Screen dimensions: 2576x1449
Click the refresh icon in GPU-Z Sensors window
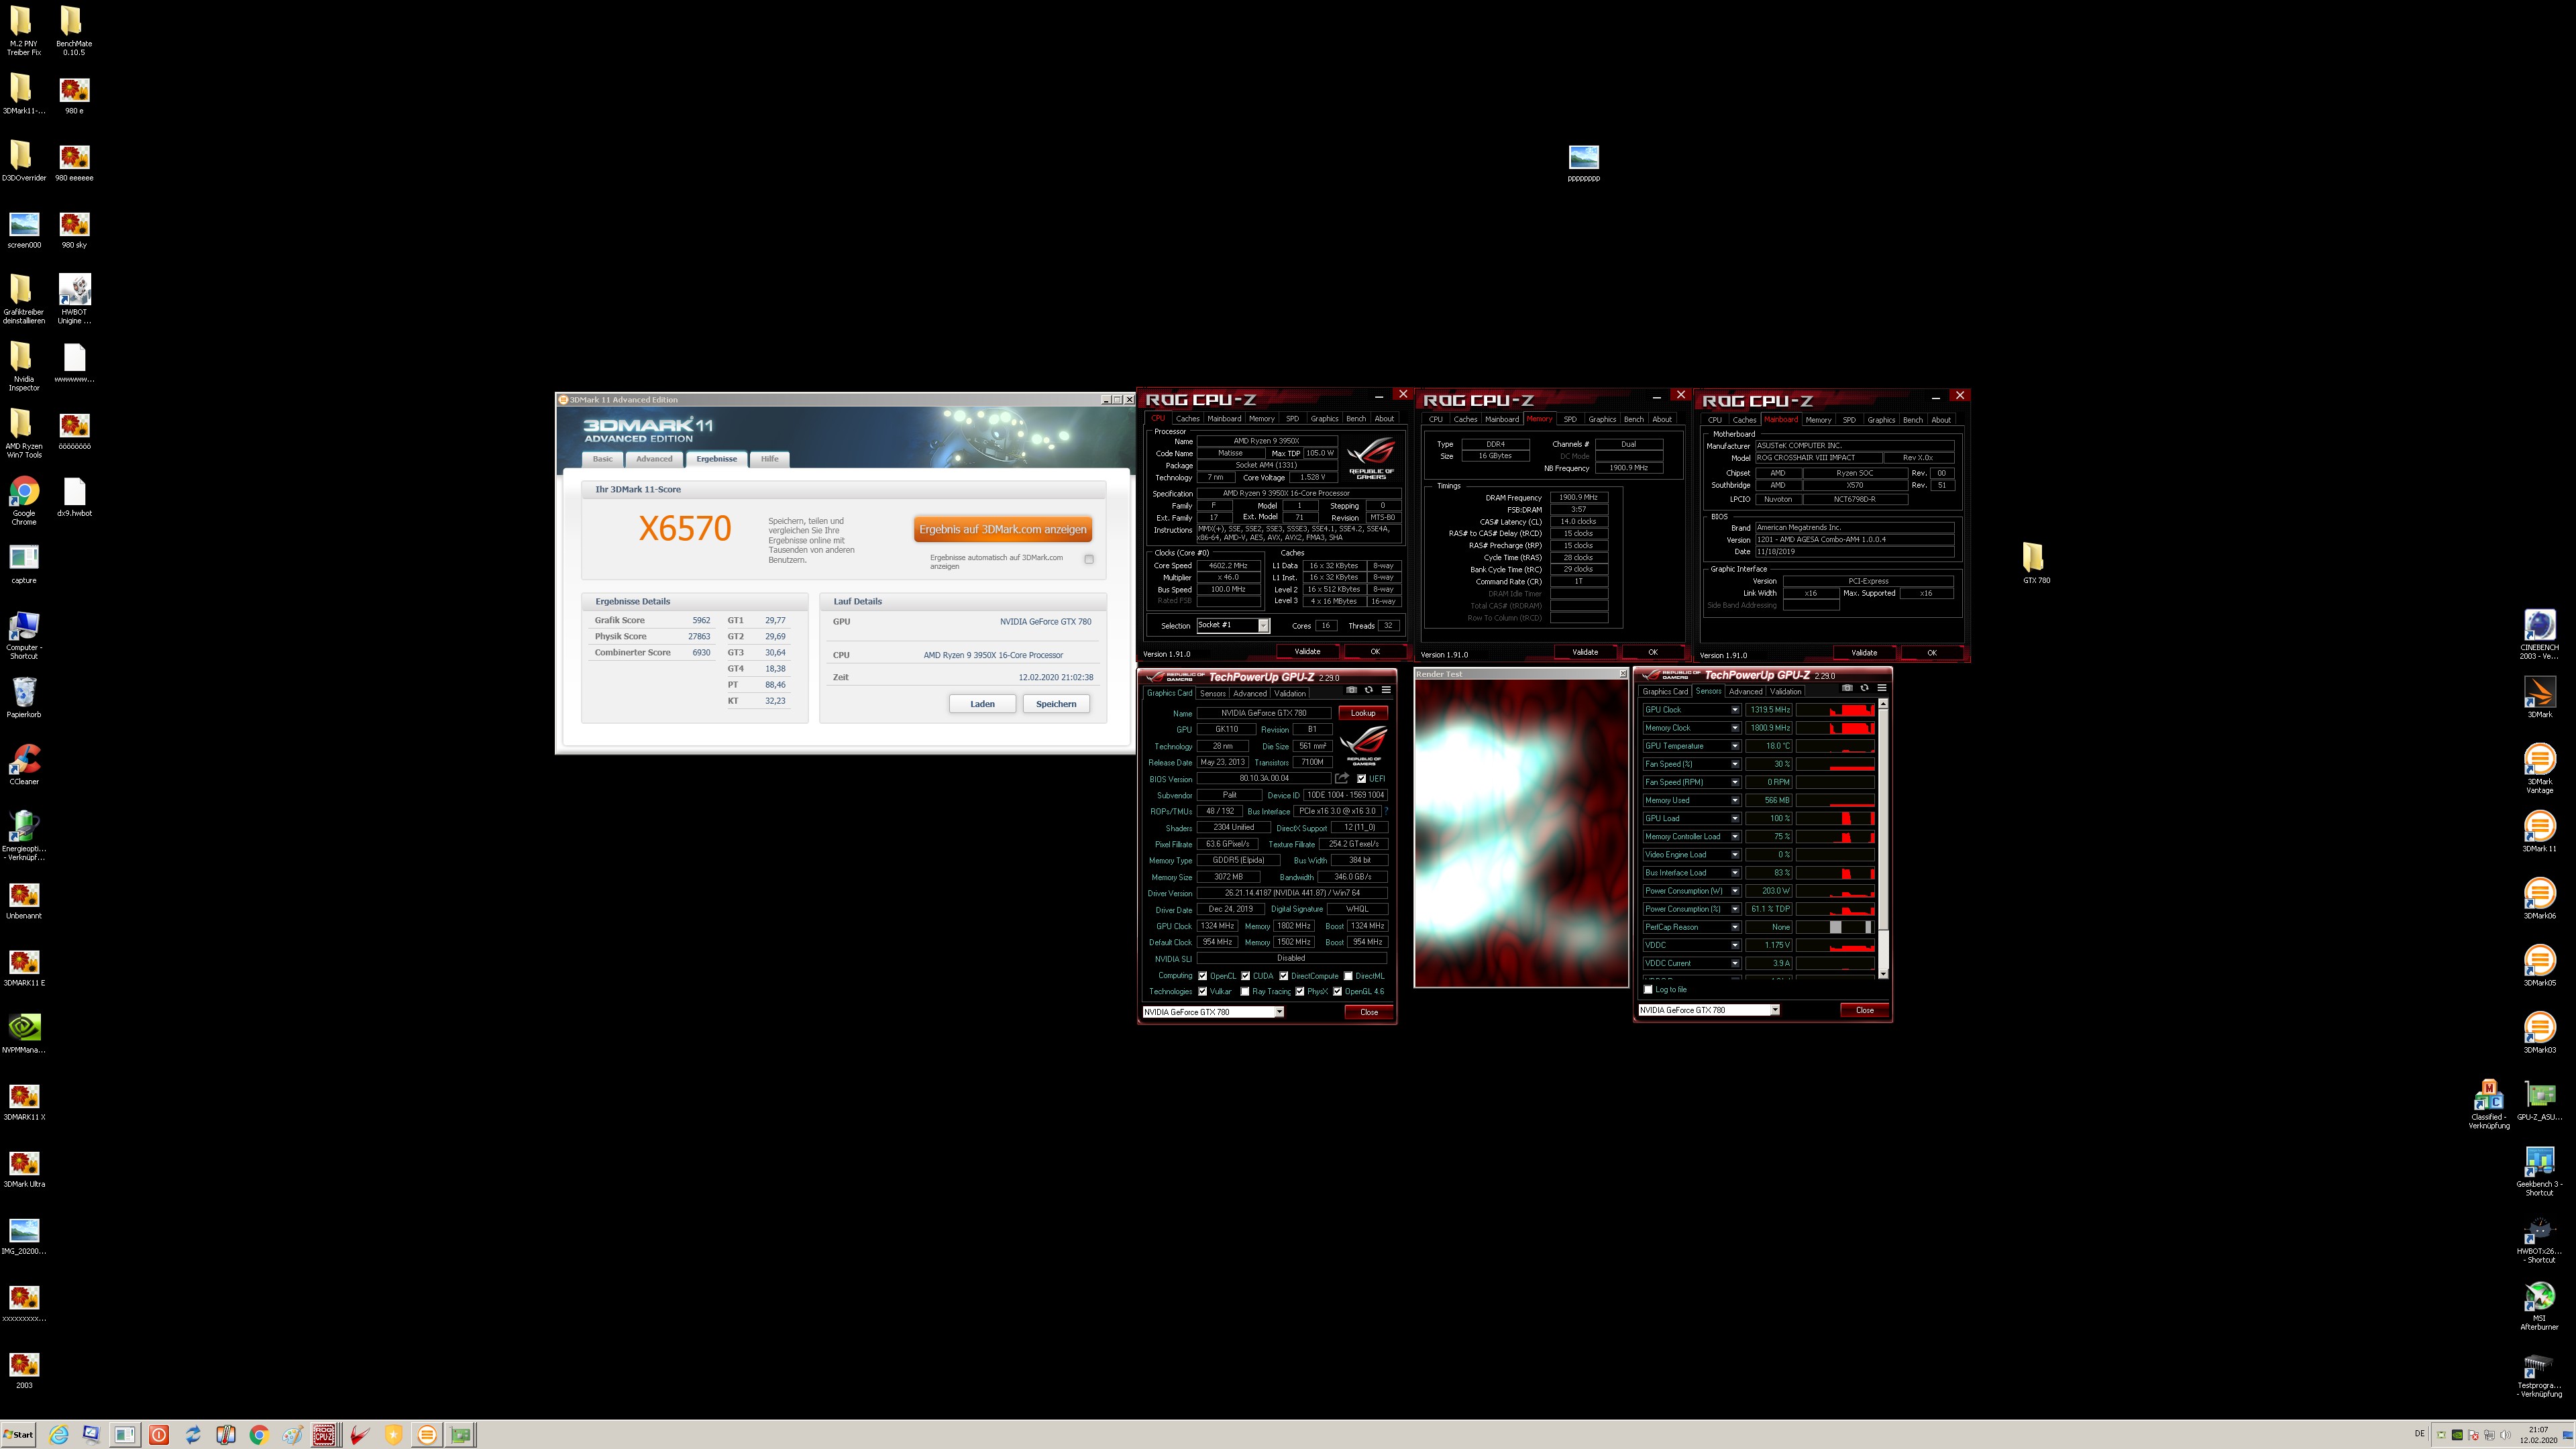tap(1864, 688)
